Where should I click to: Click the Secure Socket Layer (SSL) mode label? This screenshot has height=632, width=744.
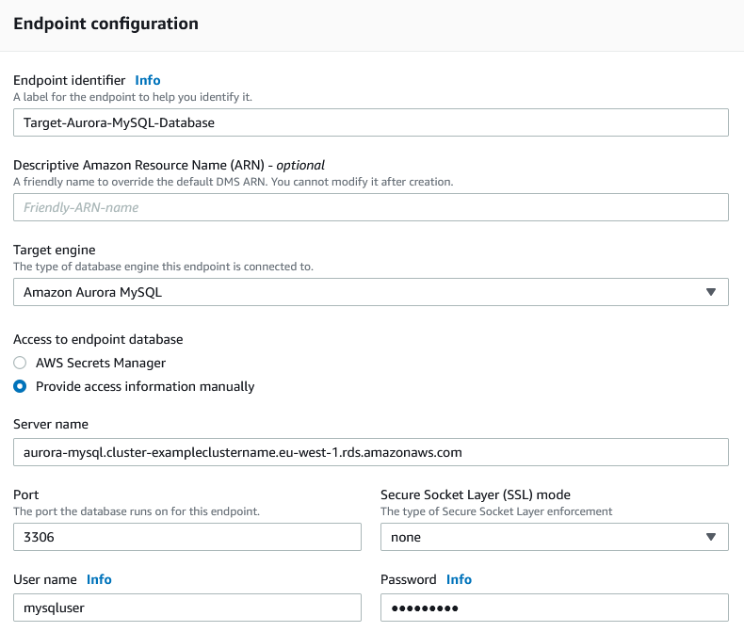[476, 494]
